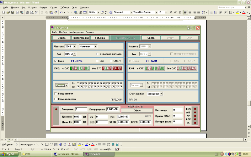Check the Ввод ошибок checkbox
The image size is (251, 157).
coord(56,94)
